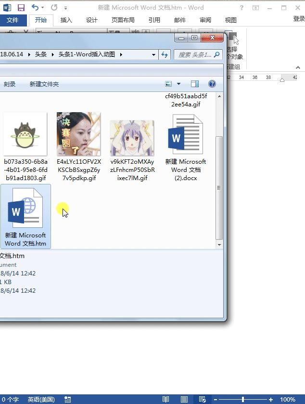Open the Undo history dropdown arrow
This screenshot has width=305, height=404.
43,8
